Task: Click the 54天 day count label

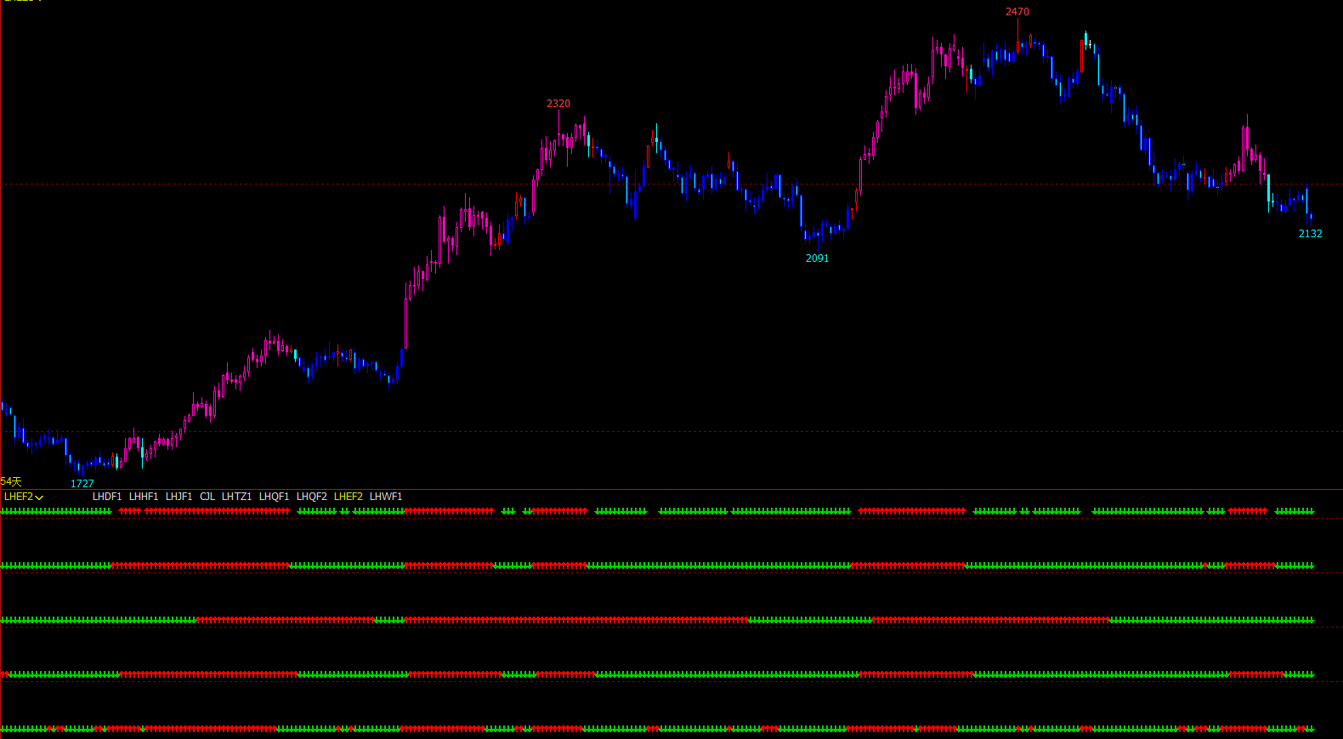Action: click(x=11, y=481)
